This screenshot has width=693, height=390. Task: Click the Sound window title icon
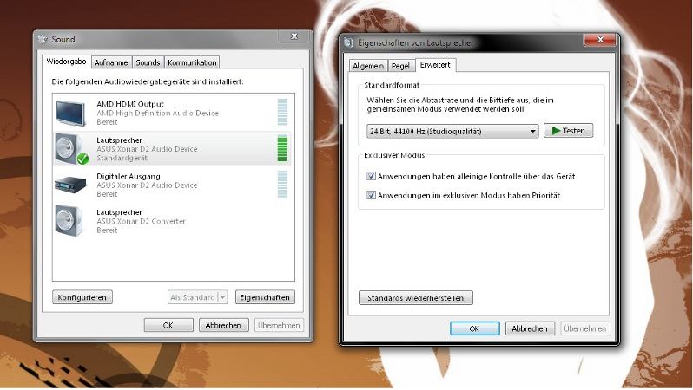(x=43, y=39)
